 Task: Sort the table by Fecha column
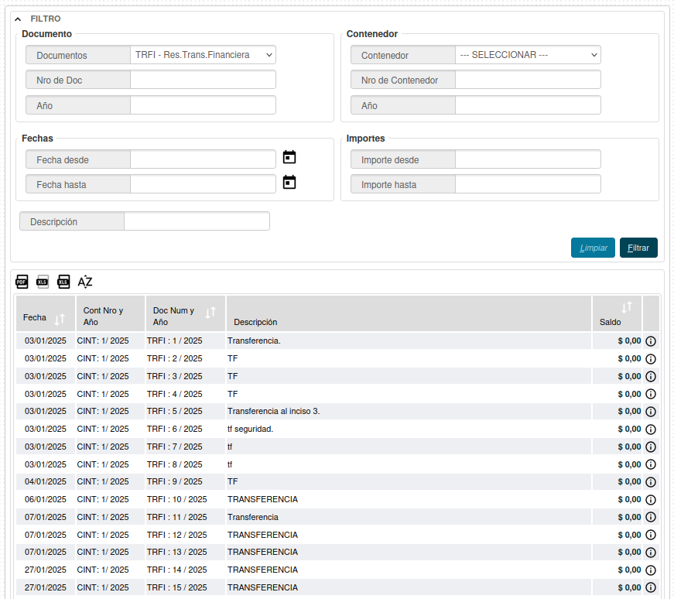coord(60,318)
